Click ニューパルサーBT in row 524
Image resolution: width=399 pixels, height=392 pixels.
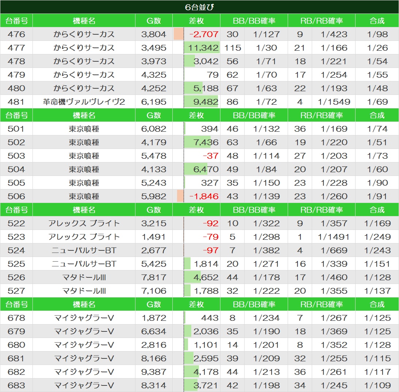click(x=84, y=250)
